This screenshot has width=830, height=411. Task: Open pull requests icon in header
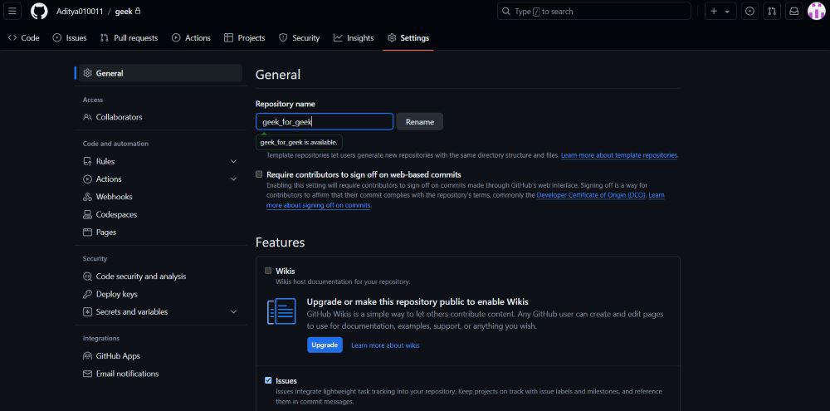tap(772, 11)
